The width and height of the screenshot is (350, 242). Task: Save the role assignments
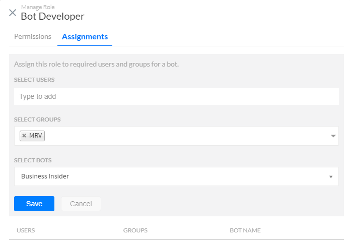34,204
